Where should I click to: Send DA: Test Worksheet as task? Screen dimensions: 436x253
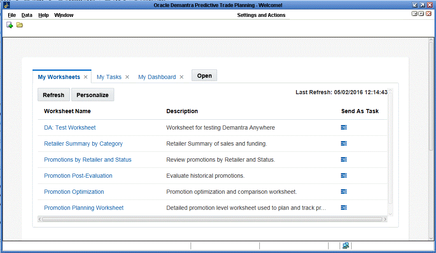click(x=344, y=128)
